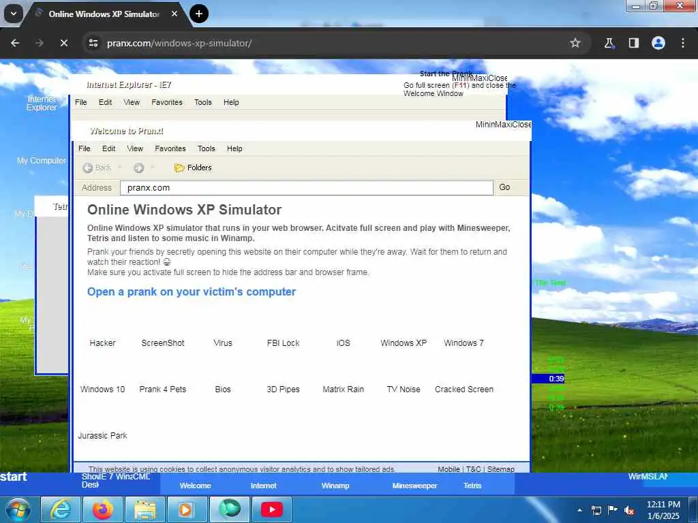Image resolution: width=698 pixels, height=523 pixels.
Task: Open Action Center flag tray icon
Action: click(x=613, y=509)
